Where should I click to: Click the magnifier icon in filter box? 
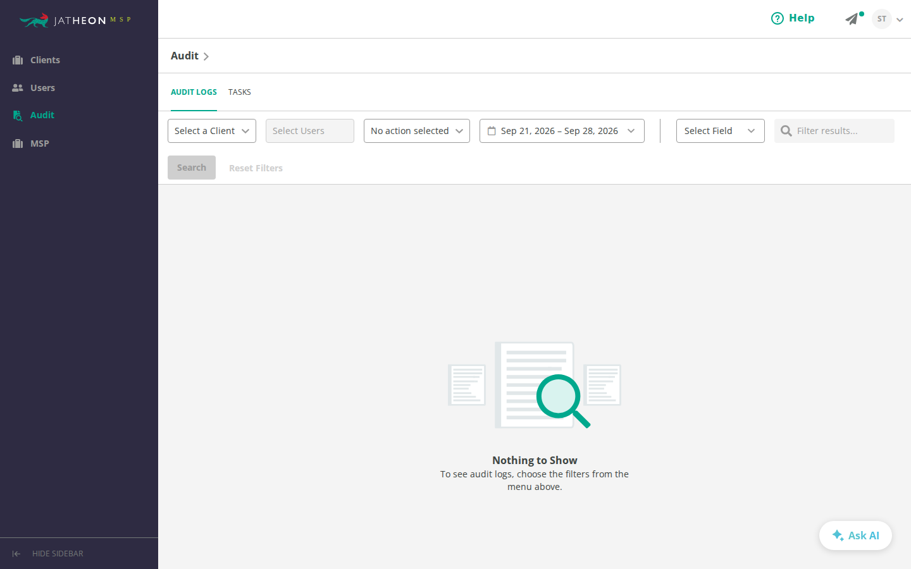click(x=786, y=131)
